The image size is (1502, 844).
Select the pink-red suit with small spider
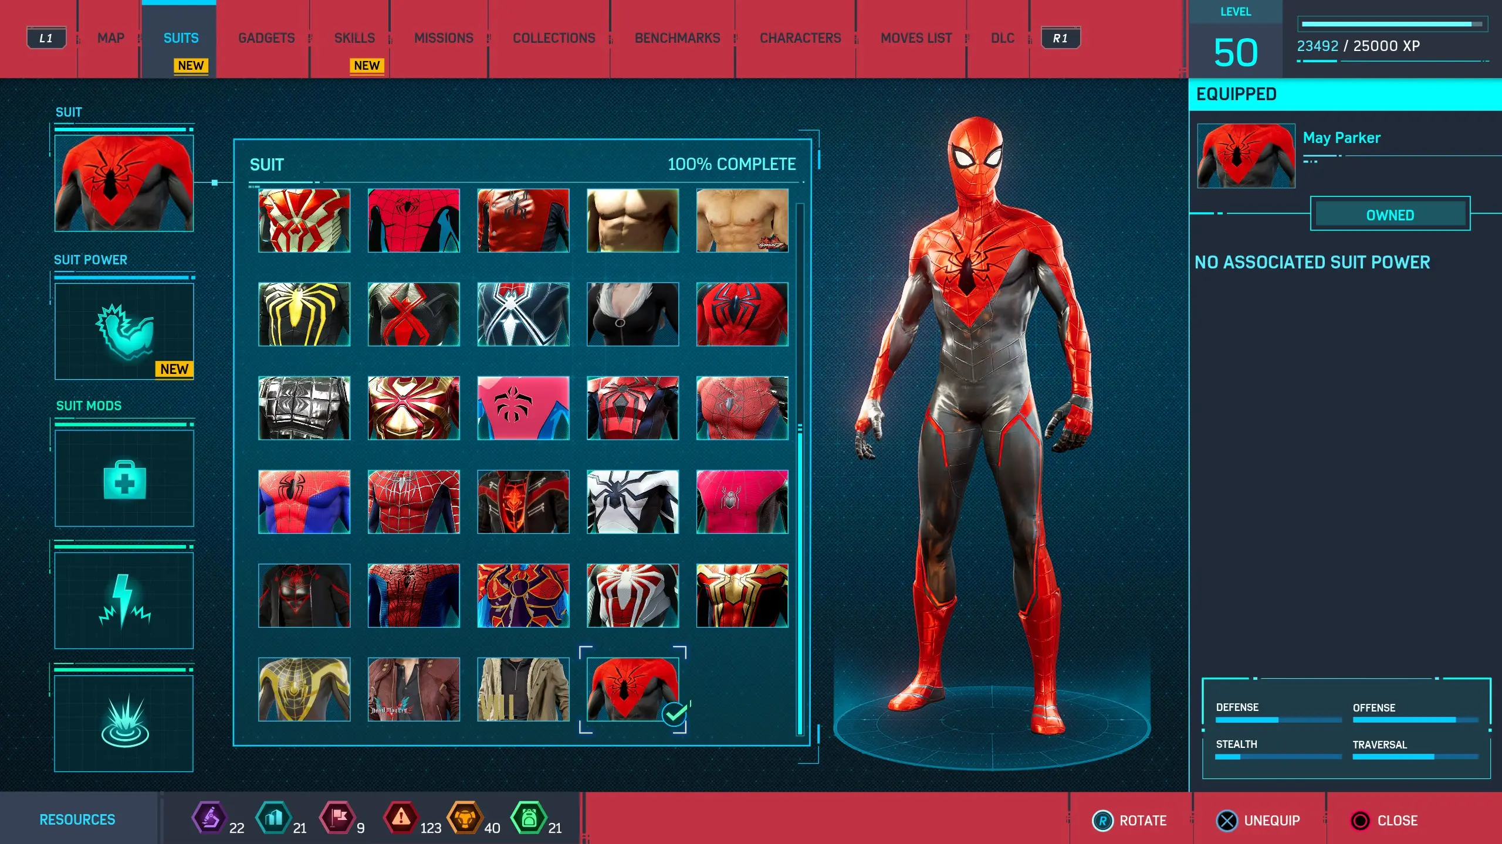click(x=742, y=502)
